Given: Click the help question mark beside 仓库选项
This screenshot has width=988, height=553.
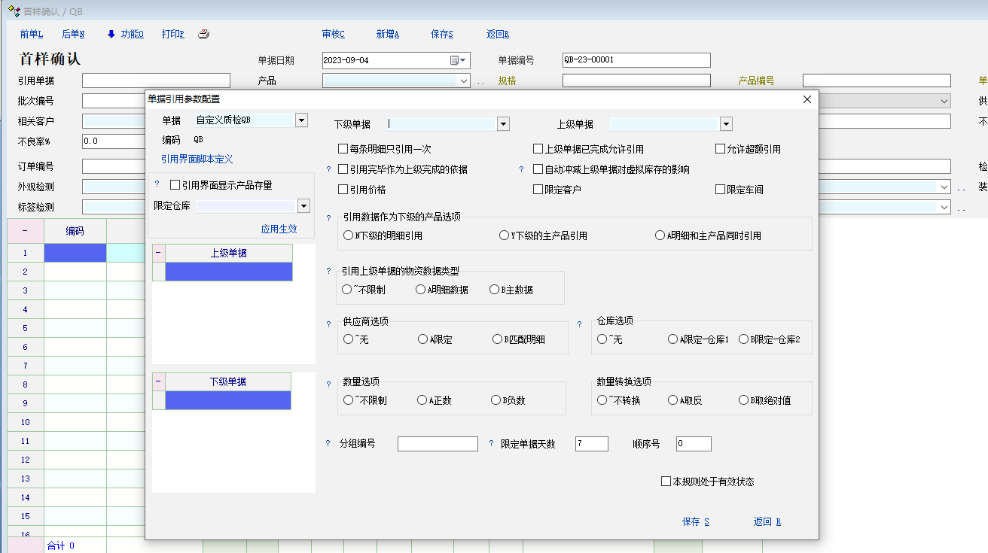Looking at the screenshot, I should pos(579,324).
